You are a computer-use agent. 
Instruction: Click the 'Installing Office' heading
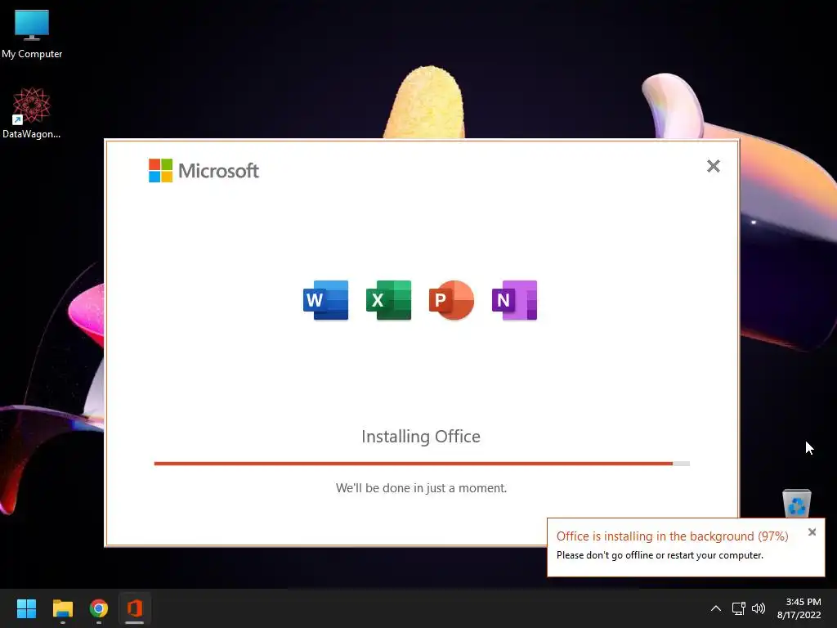pos(421,437)
